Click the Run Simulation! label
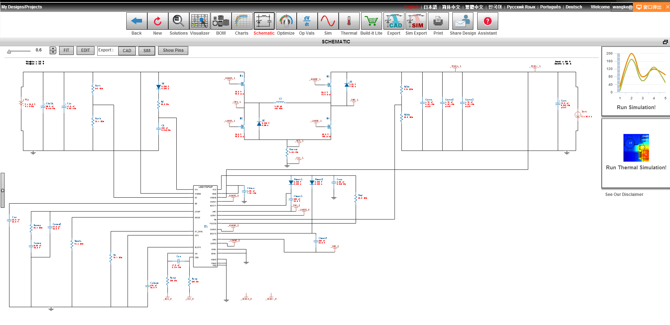This screenshot has width=670, height=325. (636, 107)
